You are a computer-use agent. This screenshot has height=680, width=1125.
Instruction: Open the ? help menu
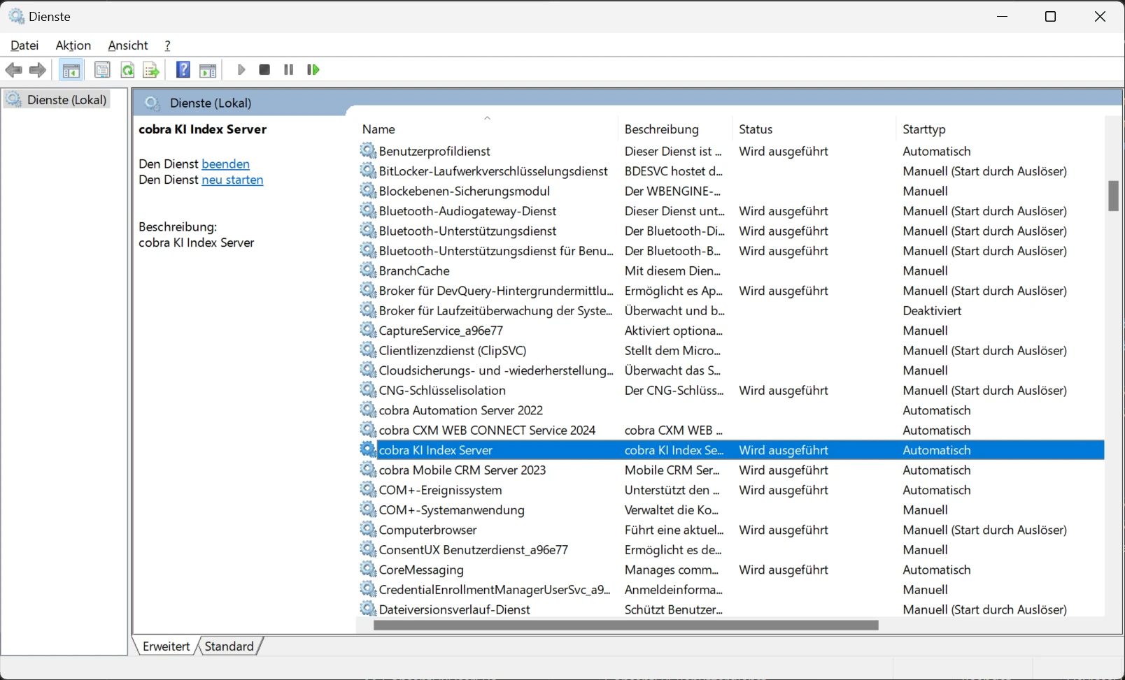coord(168,45)
